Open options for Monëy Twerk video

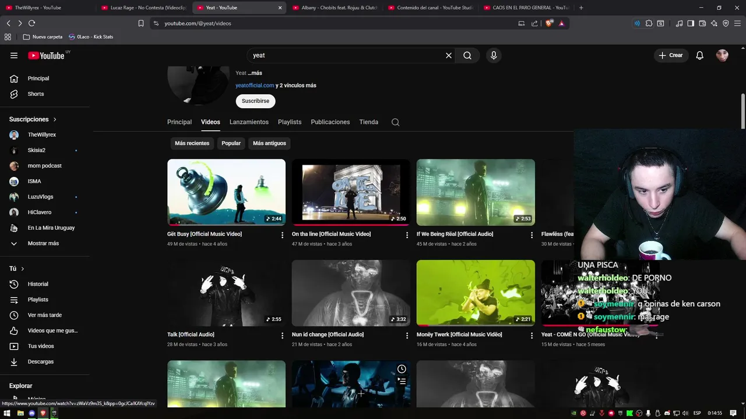[532, 336]
